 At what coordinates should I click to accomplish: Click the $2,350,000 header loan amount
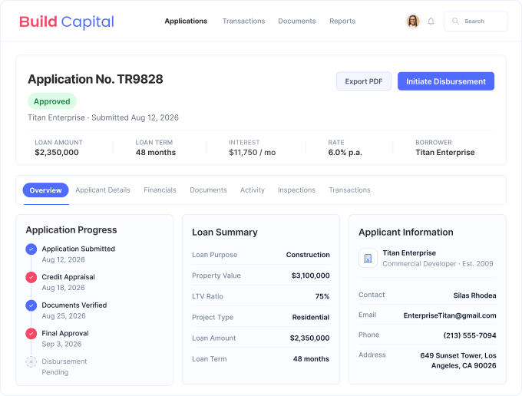tap(57, 153)
